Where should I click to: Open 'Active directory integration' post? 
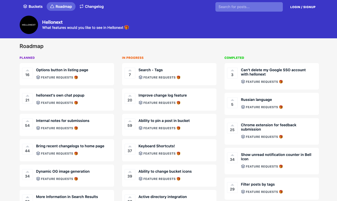point(163,197)
